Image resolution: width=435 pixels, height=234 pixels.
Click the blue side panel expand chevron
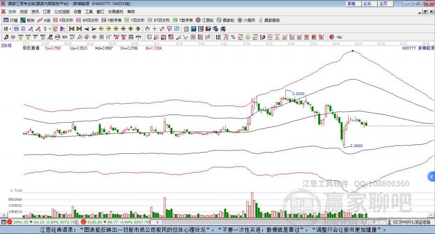coord(432,177)
